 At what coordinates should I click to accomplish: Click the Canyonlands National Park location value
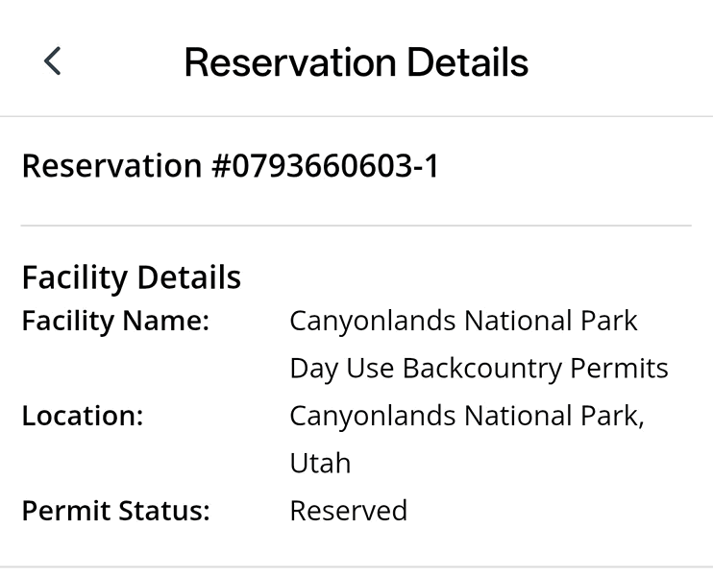click(x=466, y=416)
